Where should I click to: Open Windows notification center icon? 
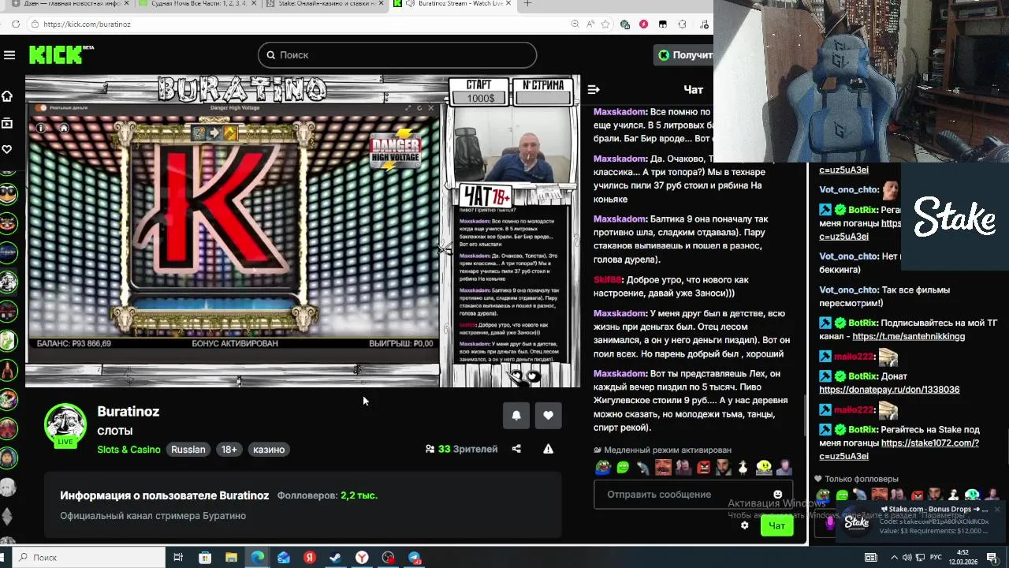click(x=992, y=558)
